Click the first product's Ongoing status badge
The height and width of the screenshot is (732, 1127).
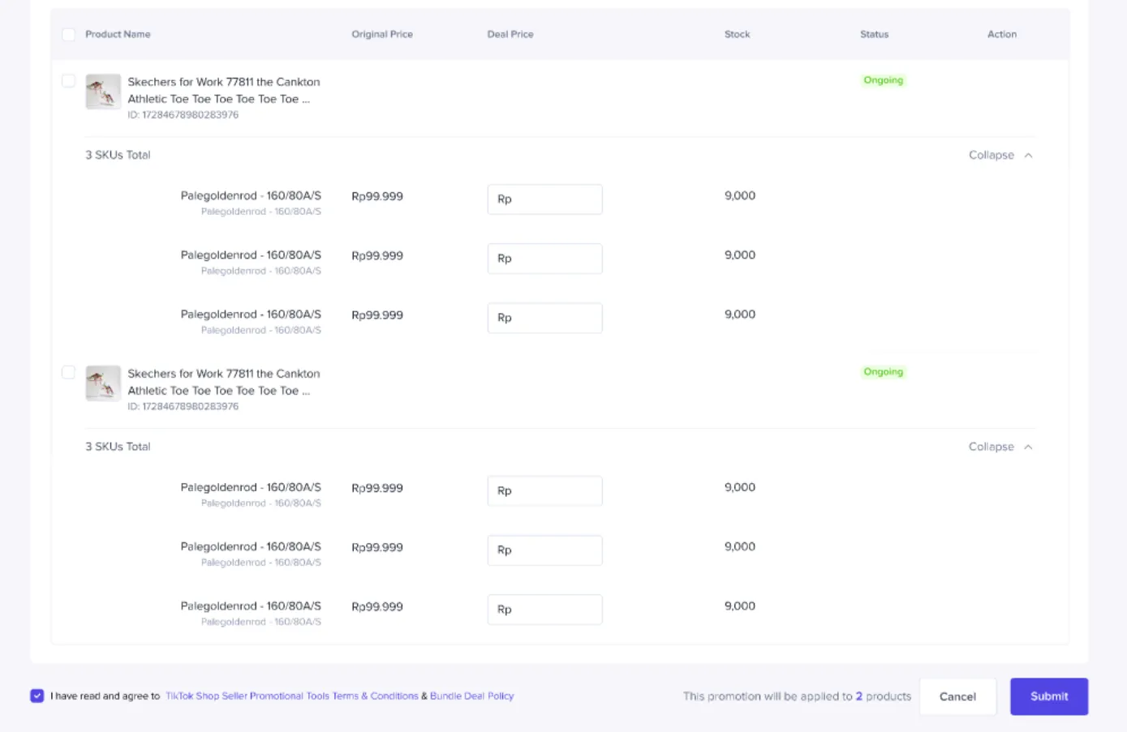tap(883, 80)
